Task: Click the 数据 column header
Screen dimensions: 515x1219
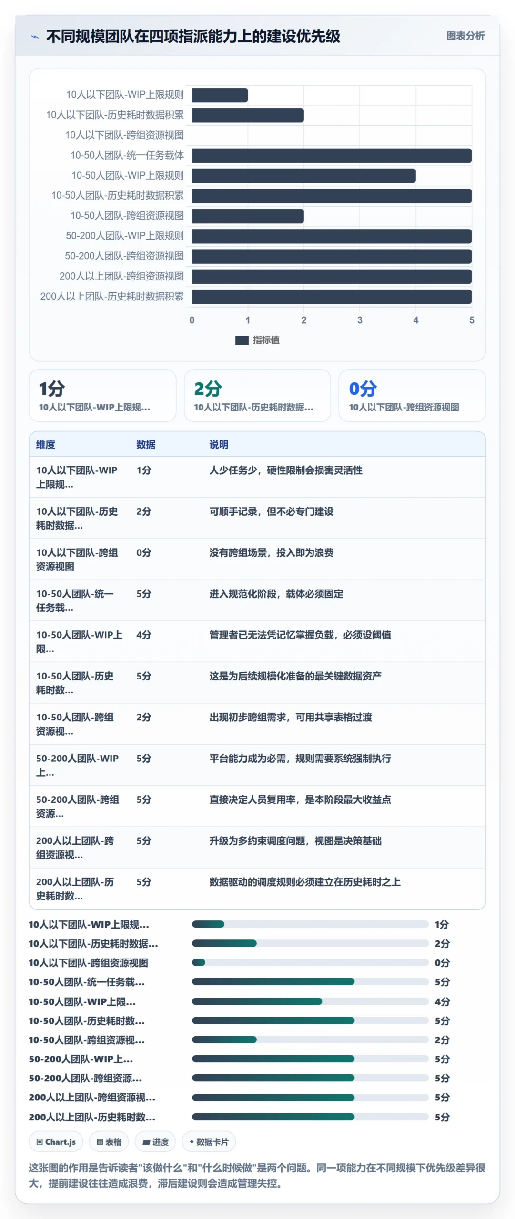Action: (x=146, y=444)
